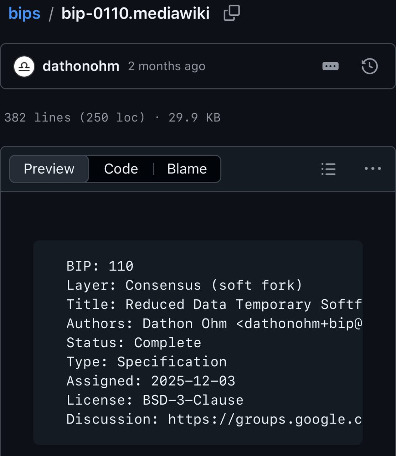The height and width of the screenshot is (456, 396).
Task: View file history via the clock icon
Action: pos(370,66)
